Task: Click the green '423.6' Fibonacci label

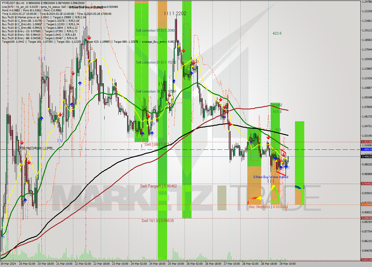Action: pos(277,33)
